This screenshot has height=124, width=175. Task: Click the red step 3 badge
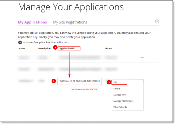(x=109, y=82)
